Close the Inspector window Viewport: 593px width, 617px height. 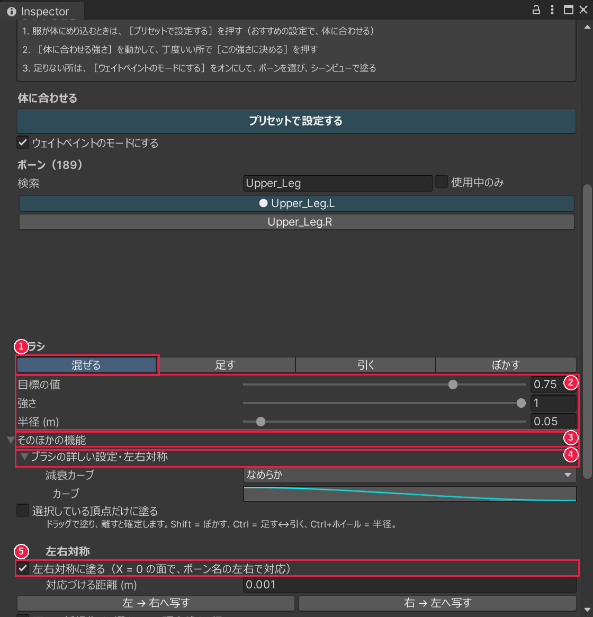[583, 10]
